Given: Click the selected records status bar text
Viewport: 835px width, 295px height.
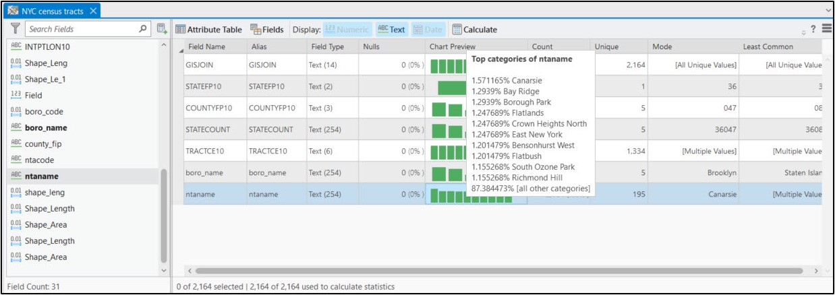Looking at the screenshot, I should 284,287.
